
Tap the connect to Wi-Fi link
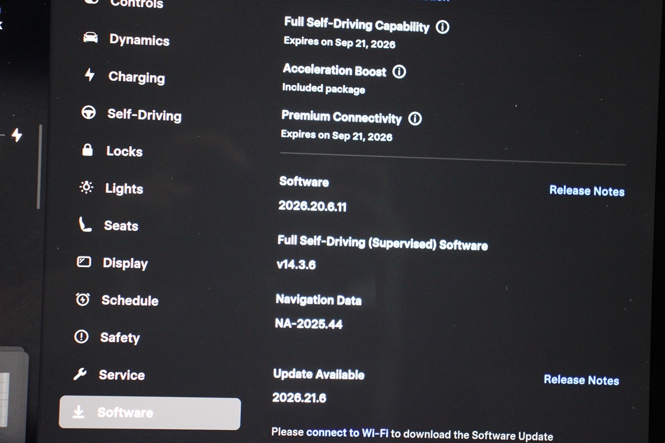(x=347, y=433)
